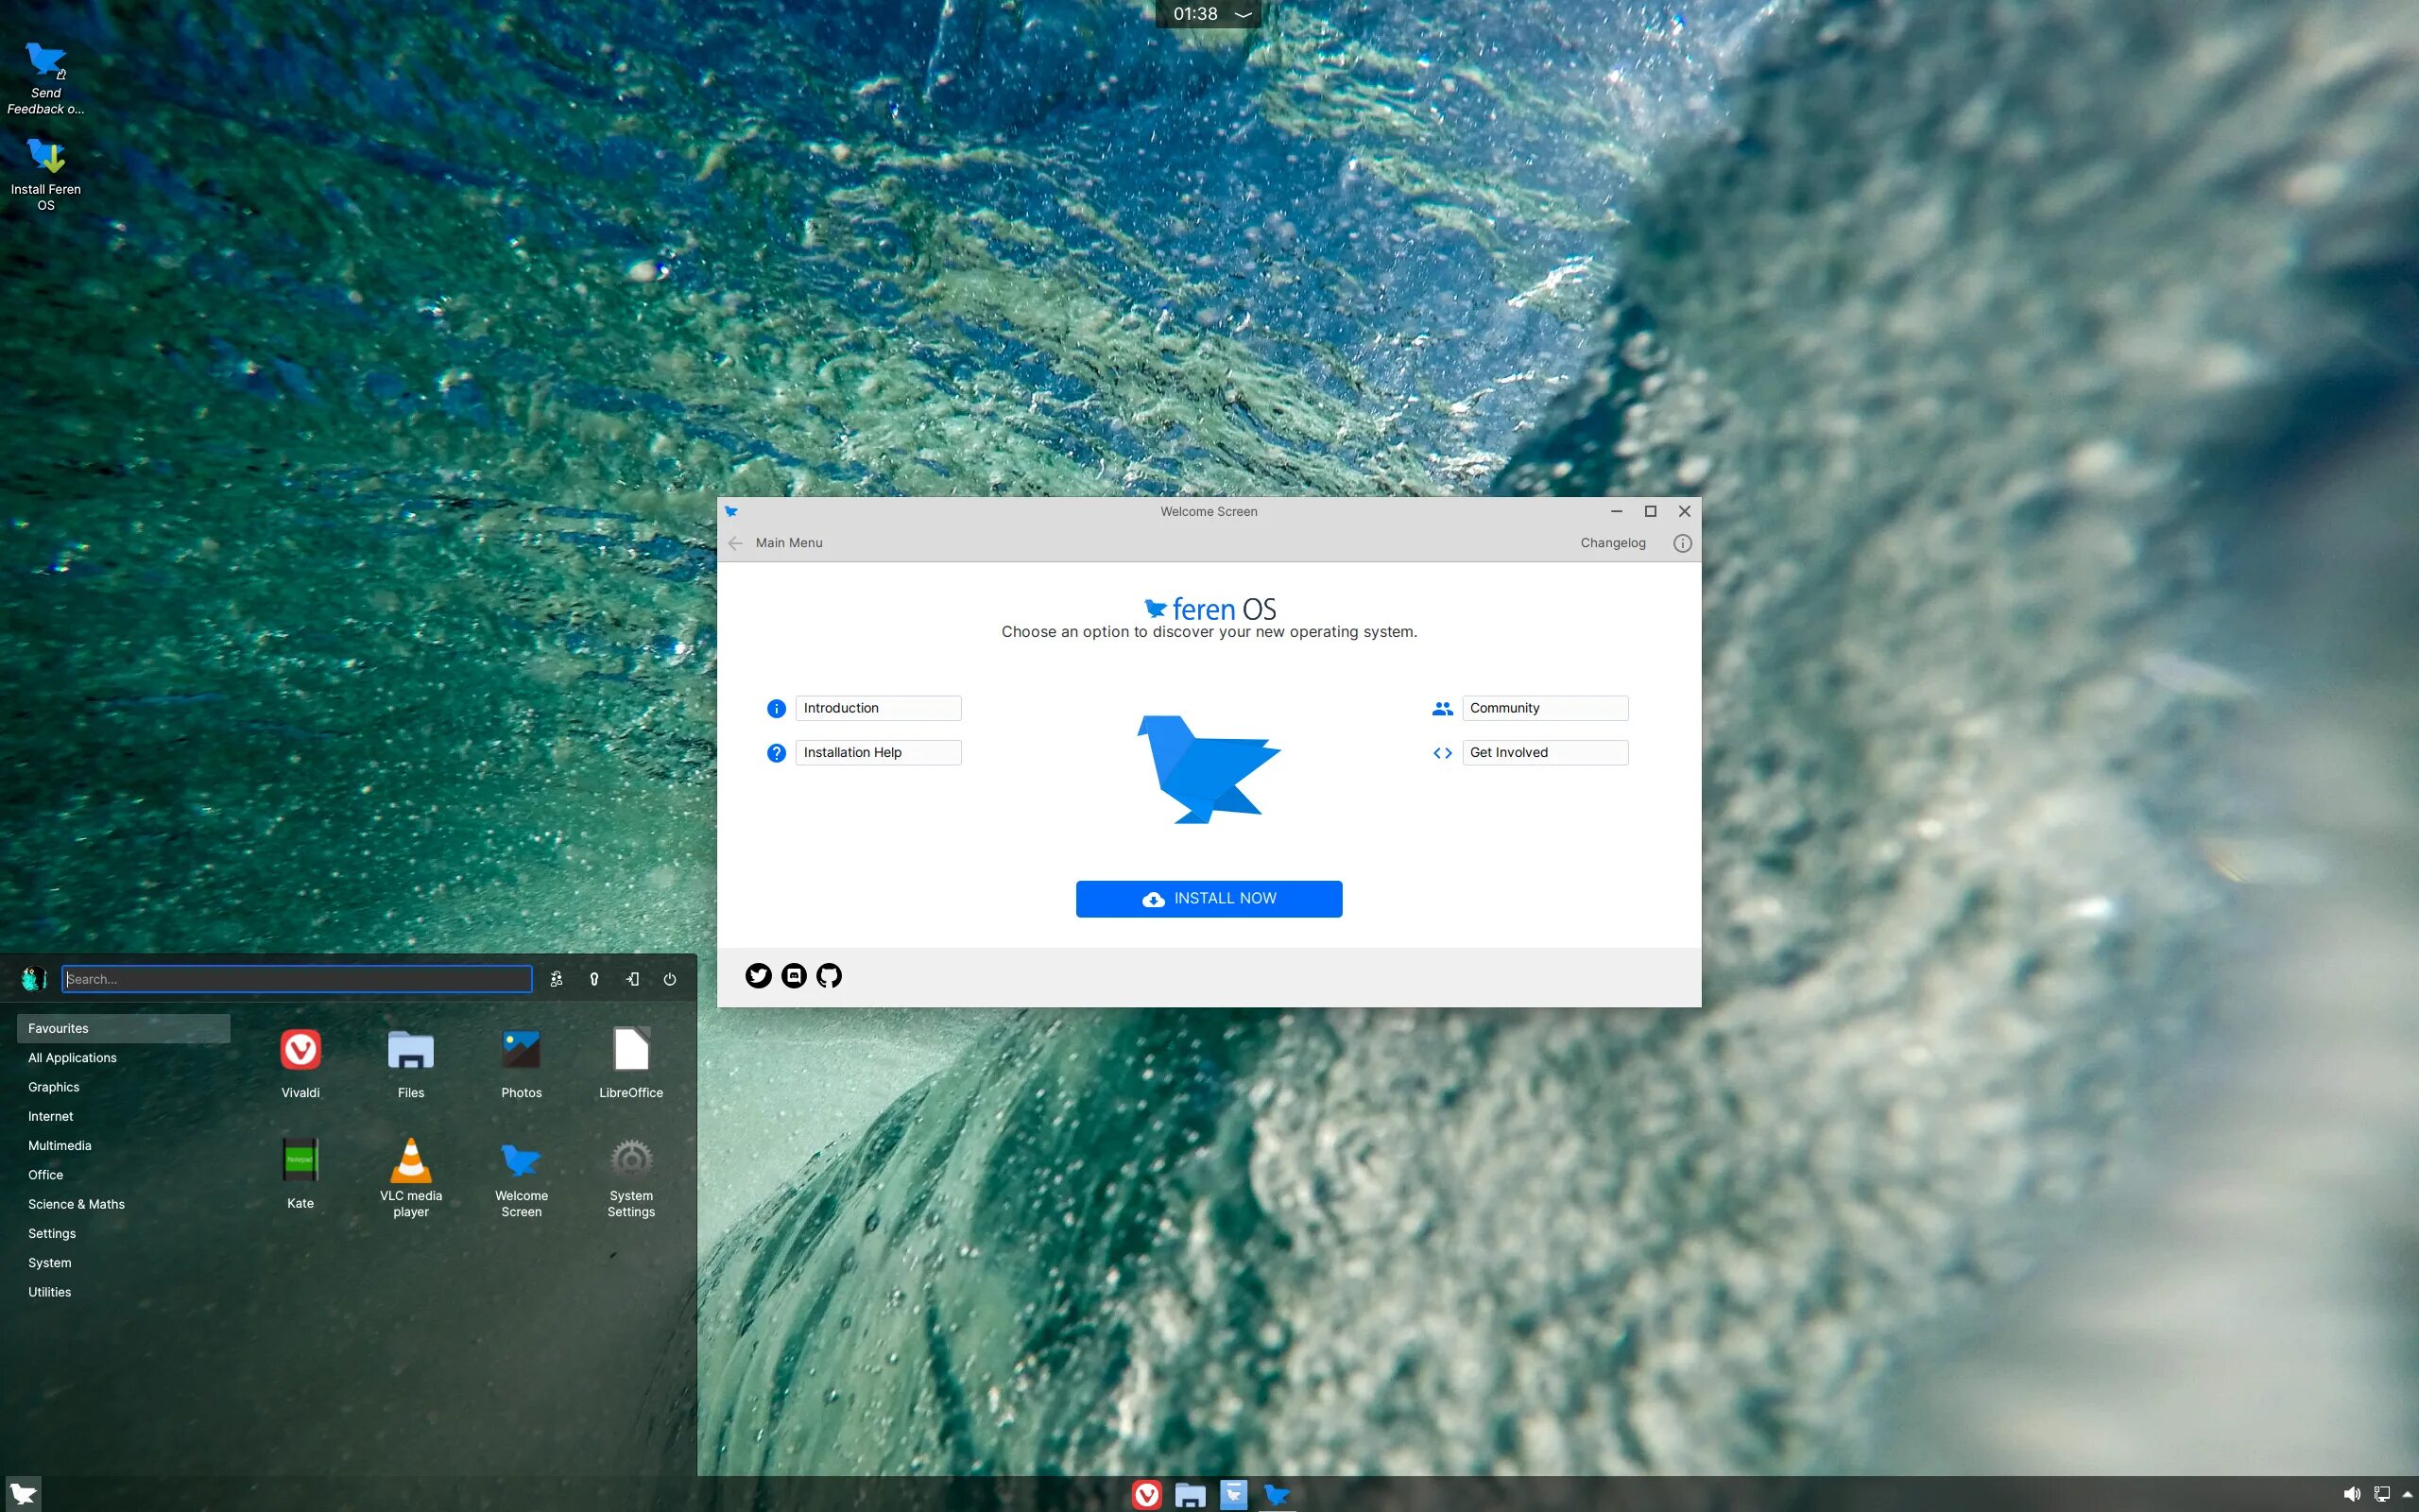Click the Feren bird icon in the title bar

pyautogui.click(x=730, y=511)
